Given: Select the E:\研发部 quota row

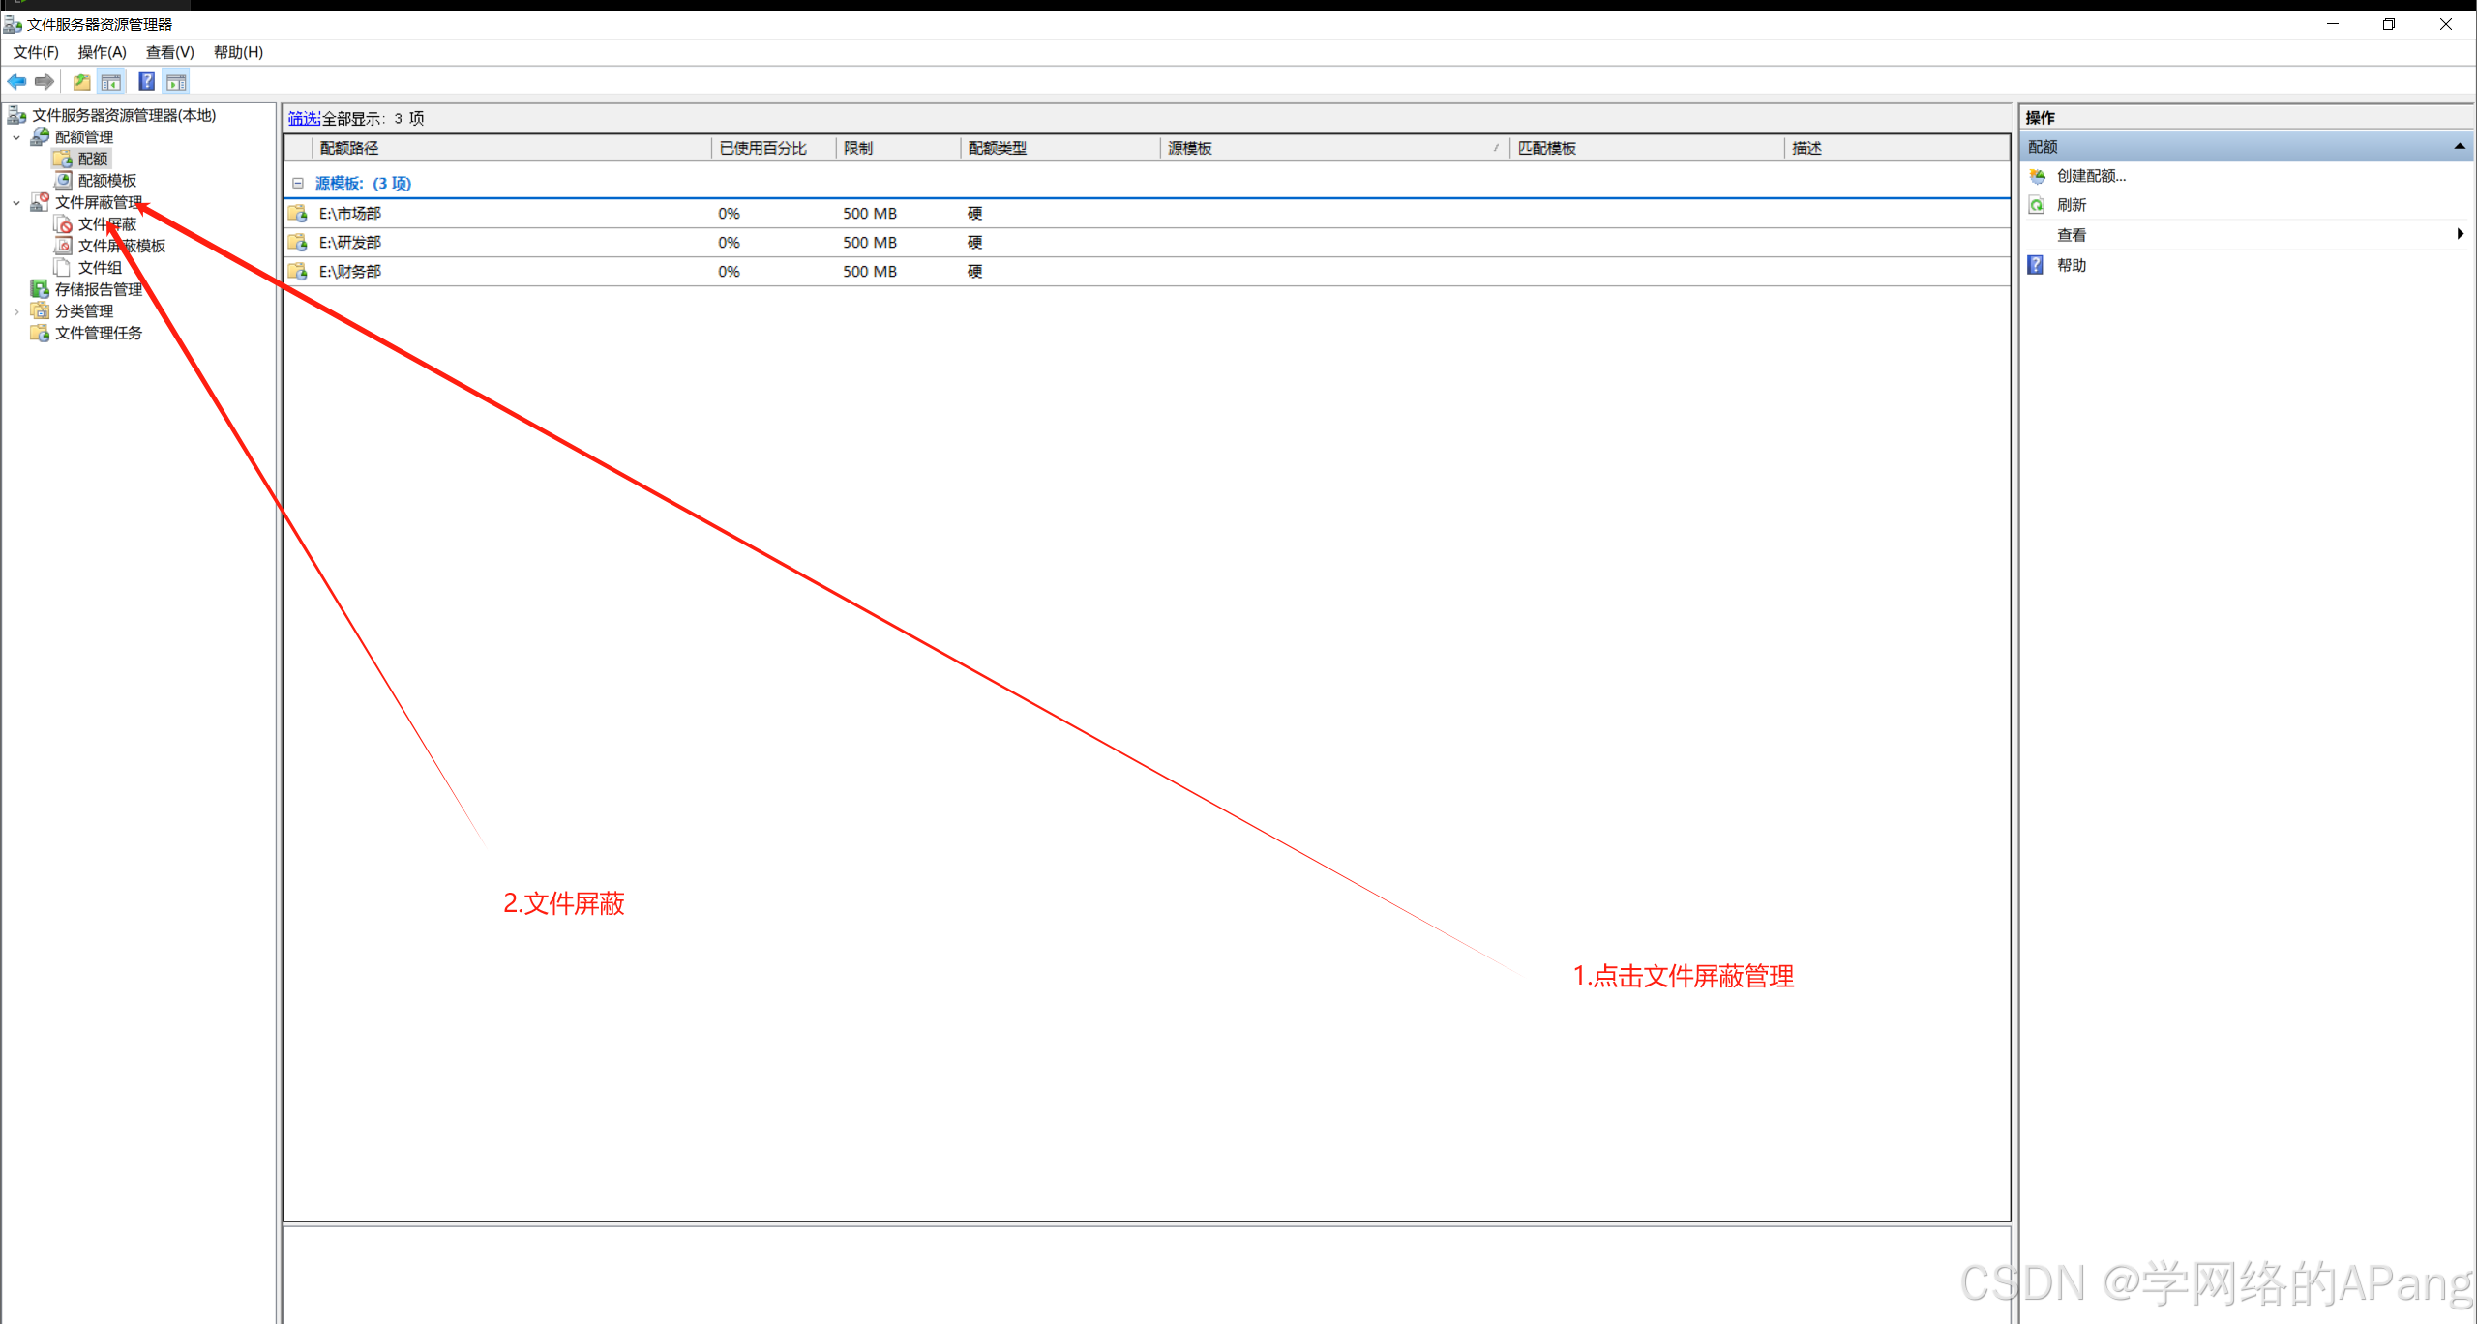Looking at the screenshot, I should click(x=350, y=243).
